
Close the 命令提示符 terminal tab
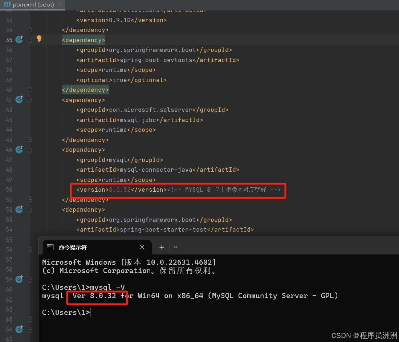[142, 247]
